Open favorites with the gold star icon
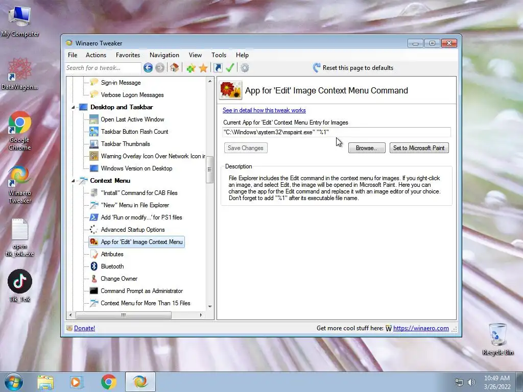The width and height of the screenshot is (523, 392). click(x=203, y=68)
